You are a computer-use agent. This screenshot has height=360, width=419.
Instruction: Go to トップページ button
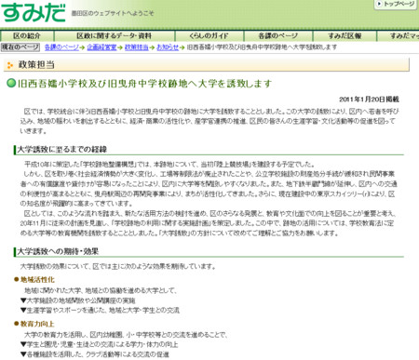point(396,5)
